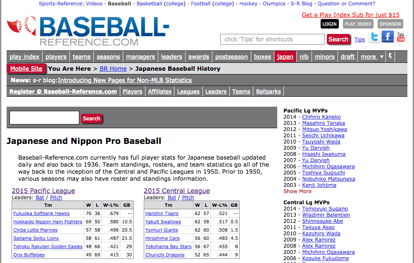Go to BR Home breadcrumb link
The image size is (414, 263).
[113, 69]
